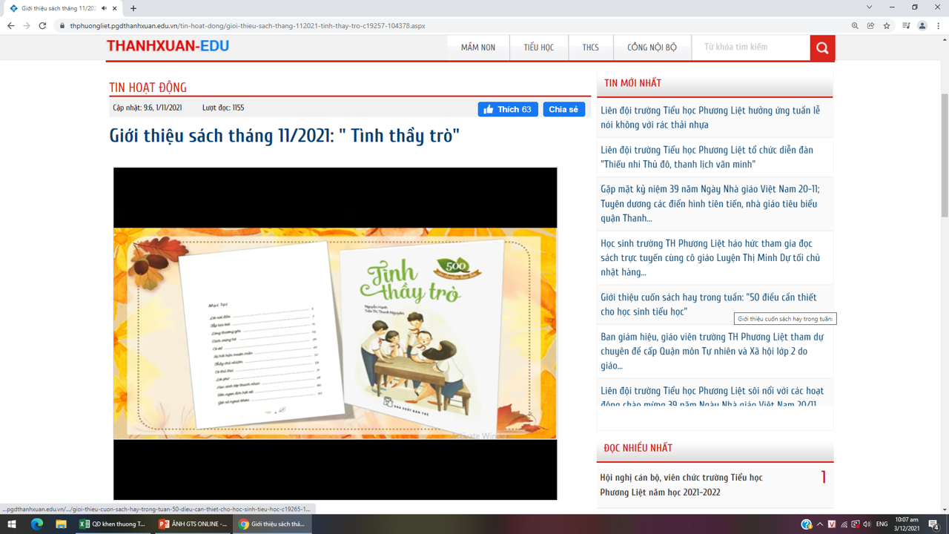The width and height of the screenshot is (949, 534).
Task: Click the Chia sẻ share button
Action: [563, 109]
